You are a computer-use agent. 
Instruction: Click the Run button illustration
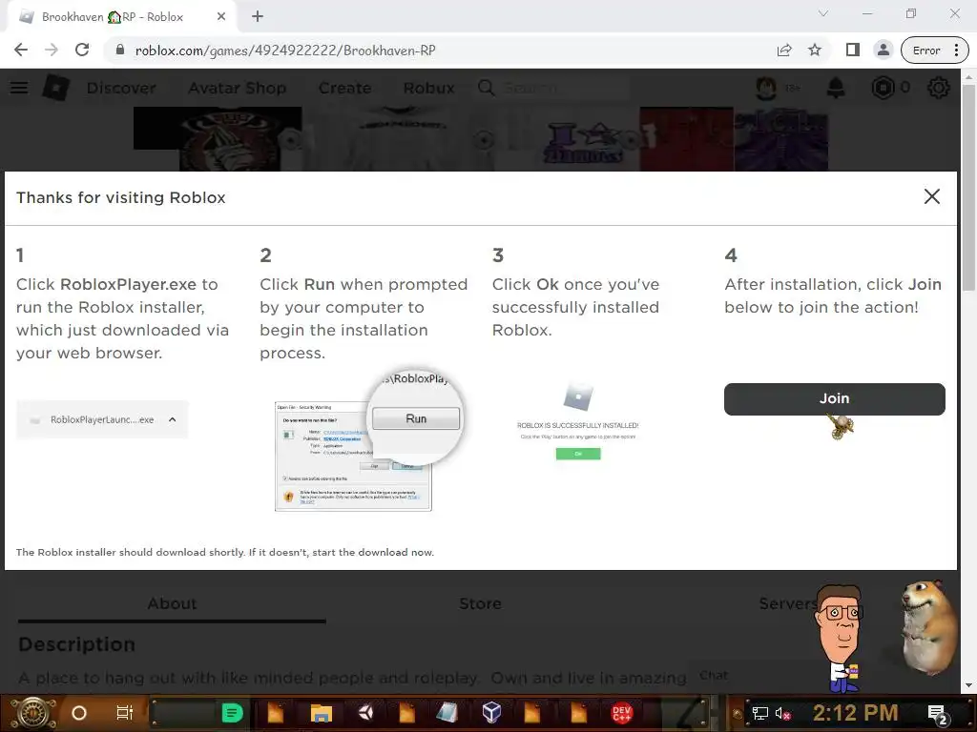coord(416,418)
